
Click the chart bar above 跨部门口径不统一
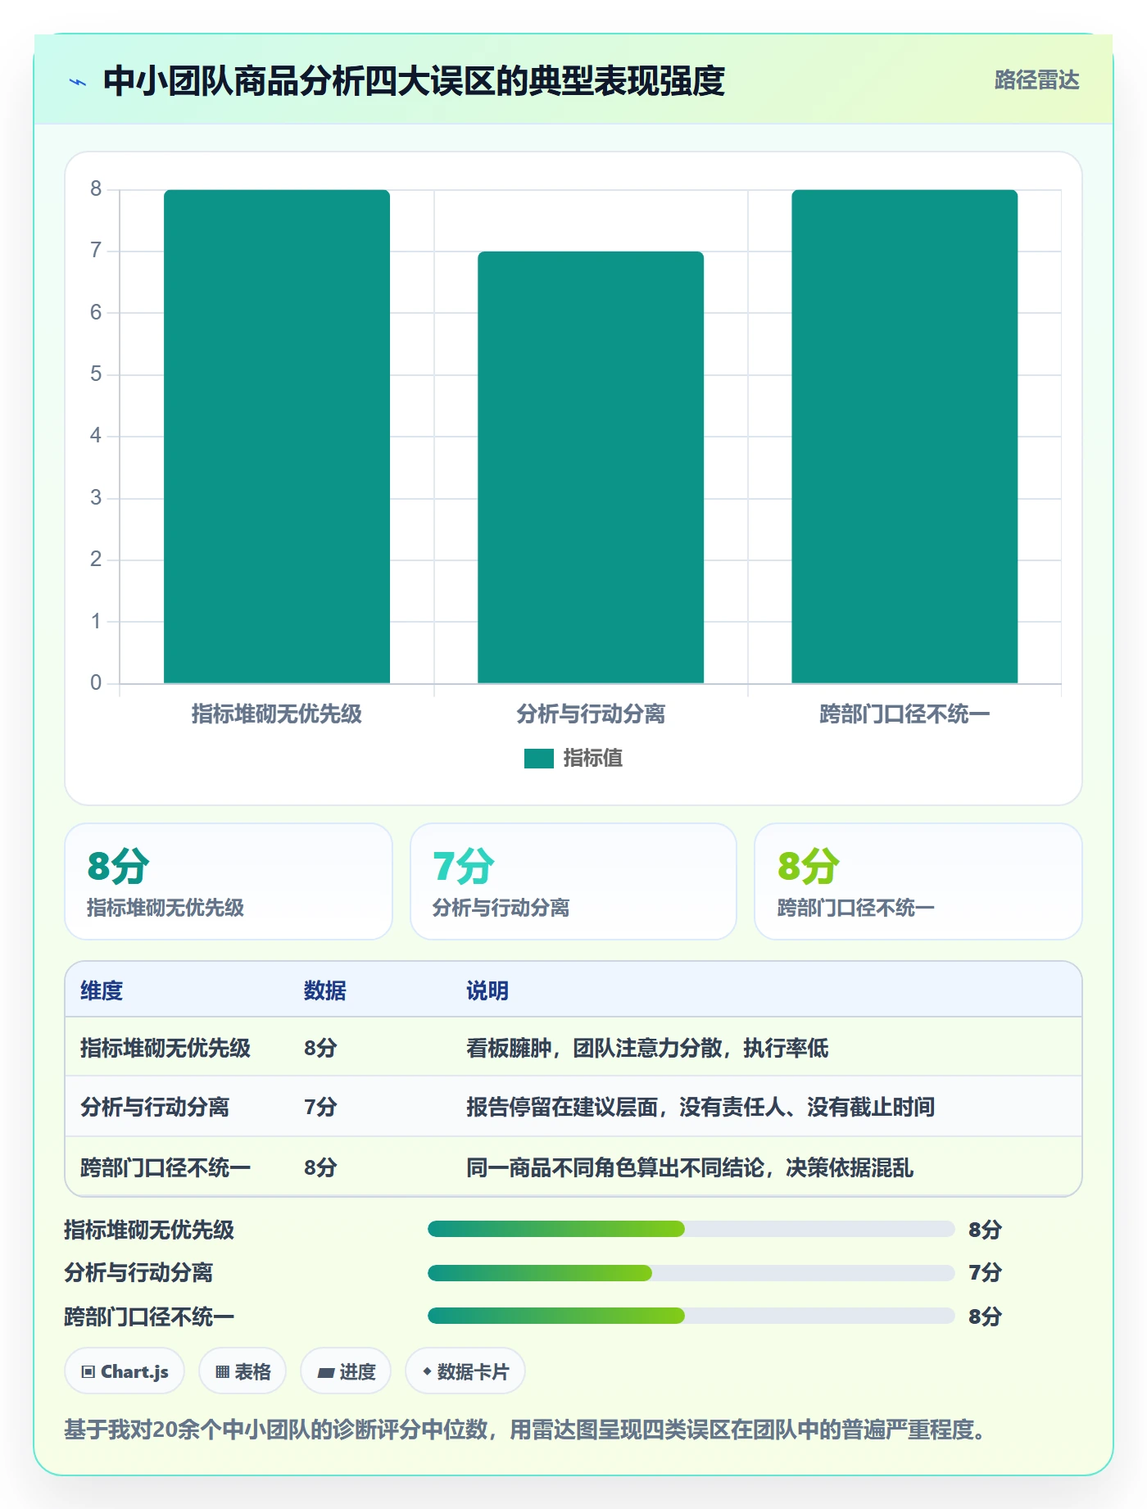904,436
